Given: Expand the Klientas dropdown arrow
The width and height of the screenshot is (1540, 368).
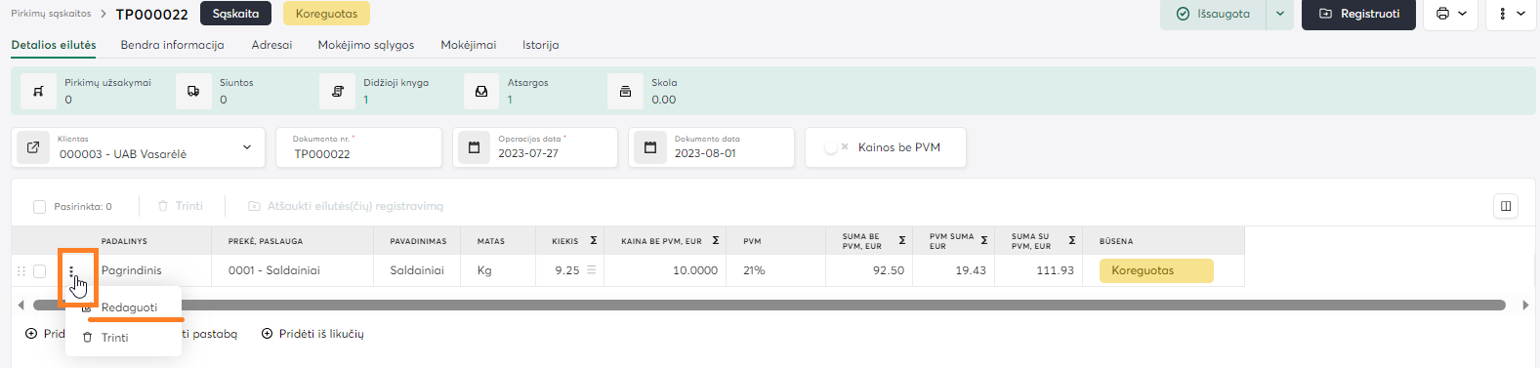Looking at the screenshot, I should pos(247,147).
